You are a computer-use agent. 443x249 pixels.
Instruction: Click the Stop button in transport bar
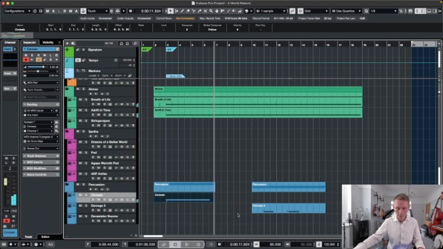tap(175, 244)
